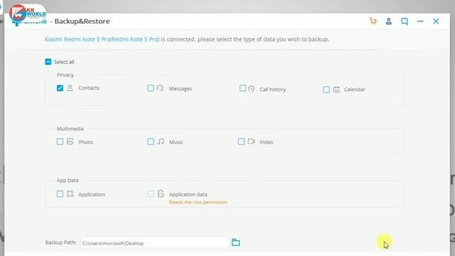455x256 pixels.
Task: Close the Backup&Restore window
Action: [436, 21]
